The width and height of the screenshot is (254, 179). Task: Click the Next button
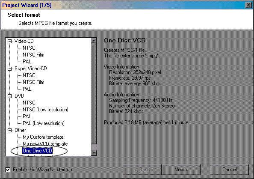181,170
